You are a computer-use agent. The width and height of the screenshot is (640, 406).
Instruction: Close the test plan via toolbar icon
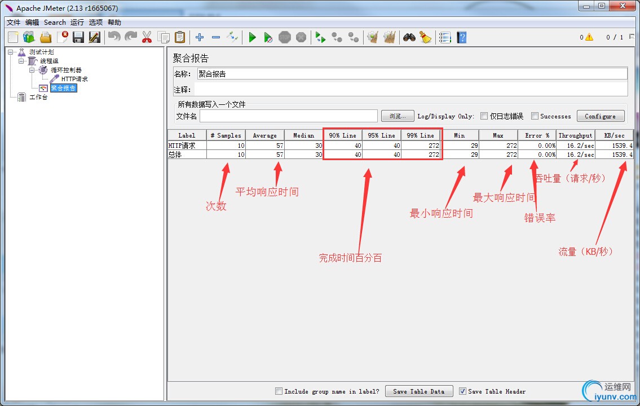click(x=63, y=38)
